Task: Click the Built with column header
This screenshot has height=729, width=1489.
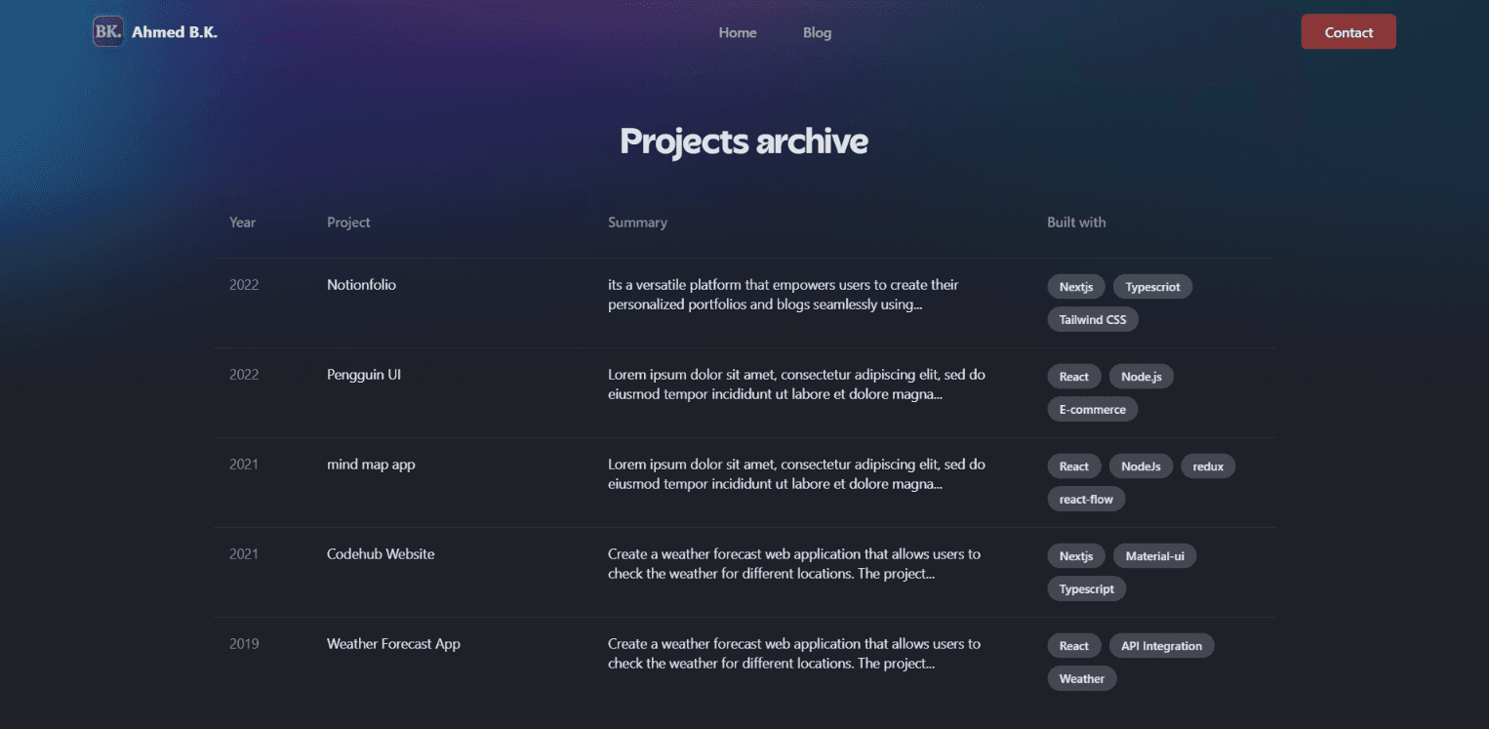Action: pyautogui.click(x=1076, y=223)
